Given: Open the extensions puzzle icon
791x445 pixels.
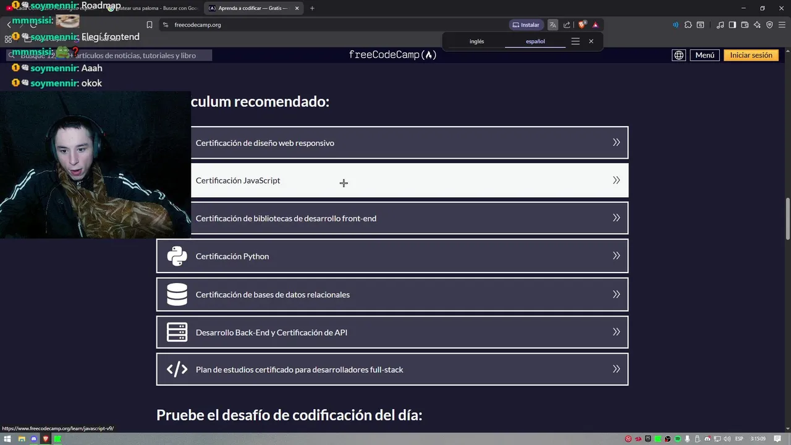Looking at the screenshot, I should point(688,25).
